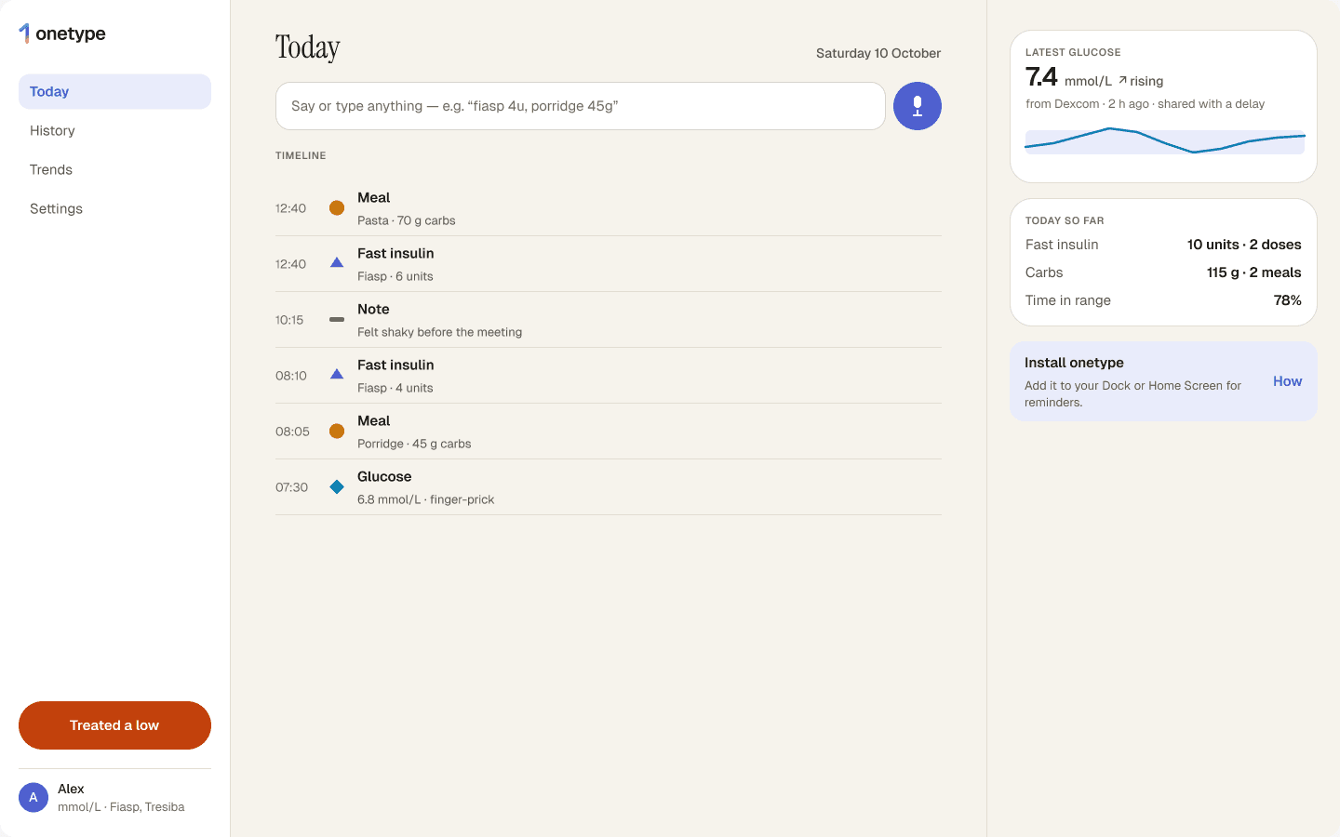Click the 115 g · 2 meals value
Screen dimensions: 1340x837
(1253, 272)
